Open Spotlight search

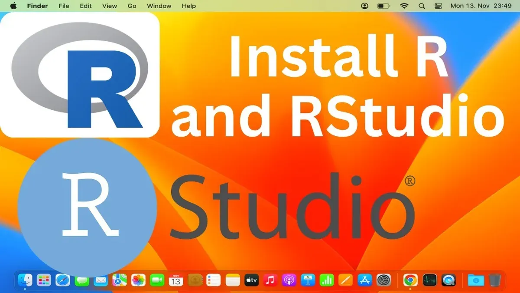point(422,6)
